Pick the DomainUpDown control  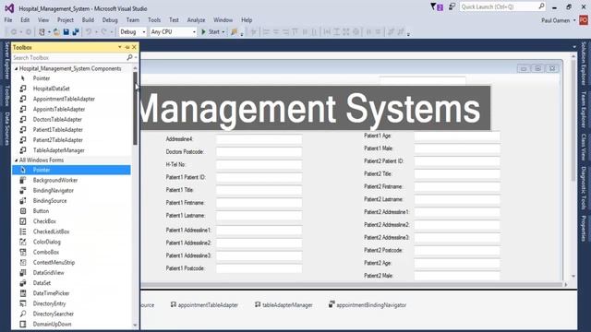point(52,324)
